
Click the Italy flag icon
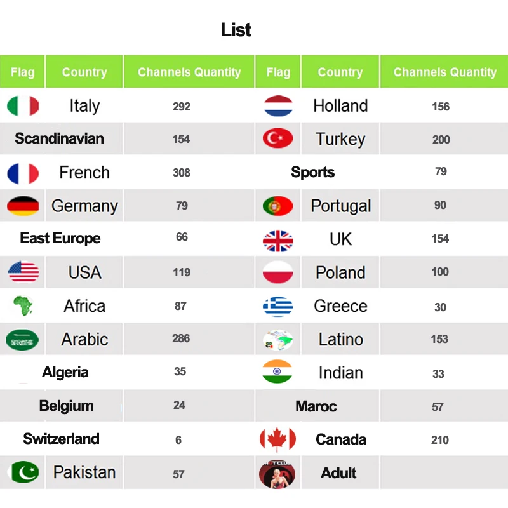pyautogui.click(x=23, y=105)
